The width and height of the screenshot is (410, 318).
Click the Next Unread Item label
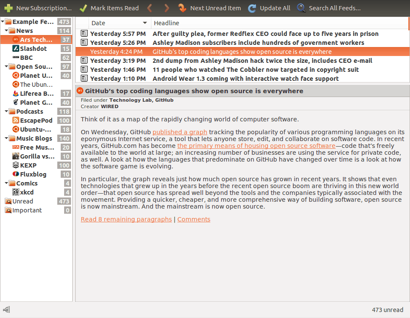point(215,8)
